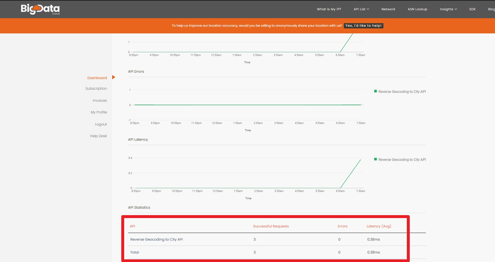Click the Total row label in the statistics table
This screenshot has width=495, height=262.
(x=135, y=252)
